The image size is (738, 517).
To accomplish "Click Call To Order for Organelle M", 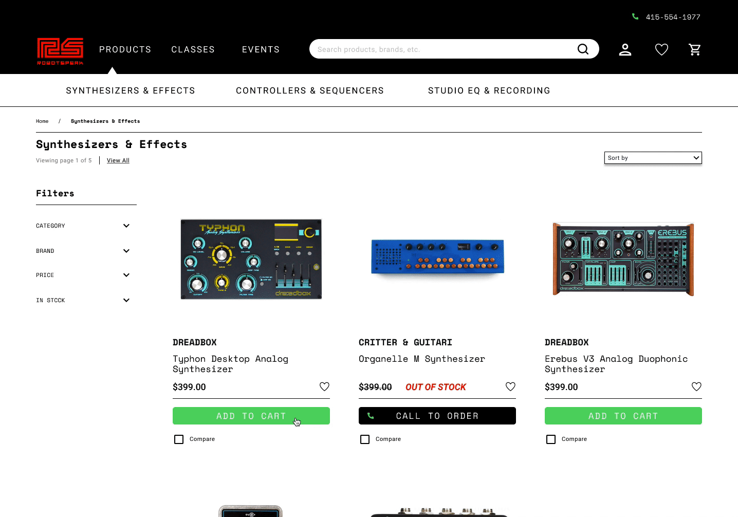I will 437,416.
